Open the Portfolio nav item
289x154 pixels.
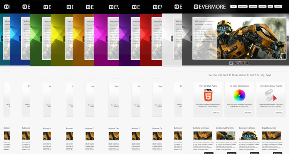(x=262, y=7)
